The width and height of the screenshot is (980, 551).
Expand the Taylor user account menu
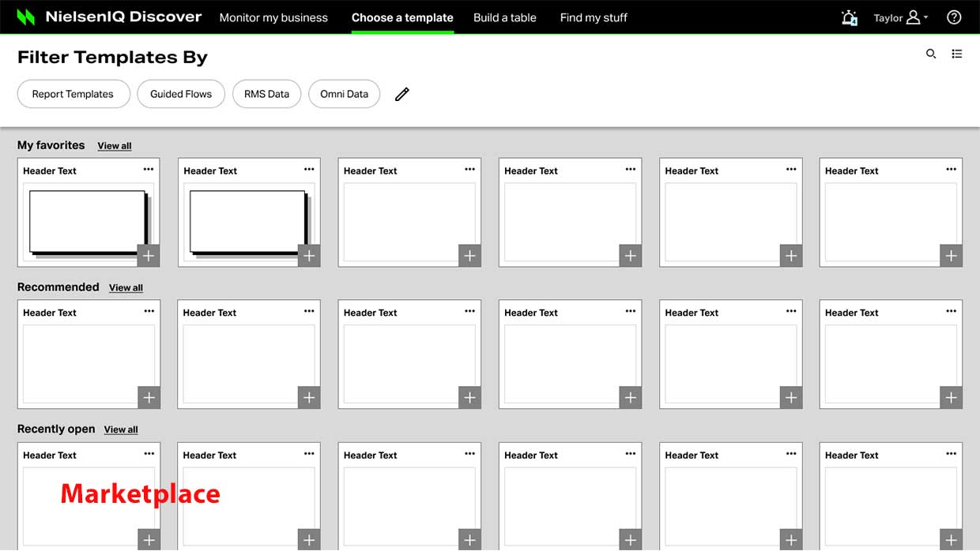pyautogui.click(x=901, y=17)
